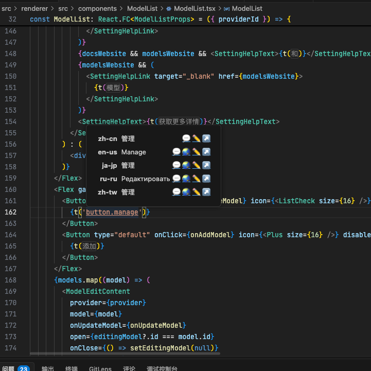This screenshot has width=371, height=371.
Task: Click the speech bubble icon for ja-jp
Action: [176, 165]
